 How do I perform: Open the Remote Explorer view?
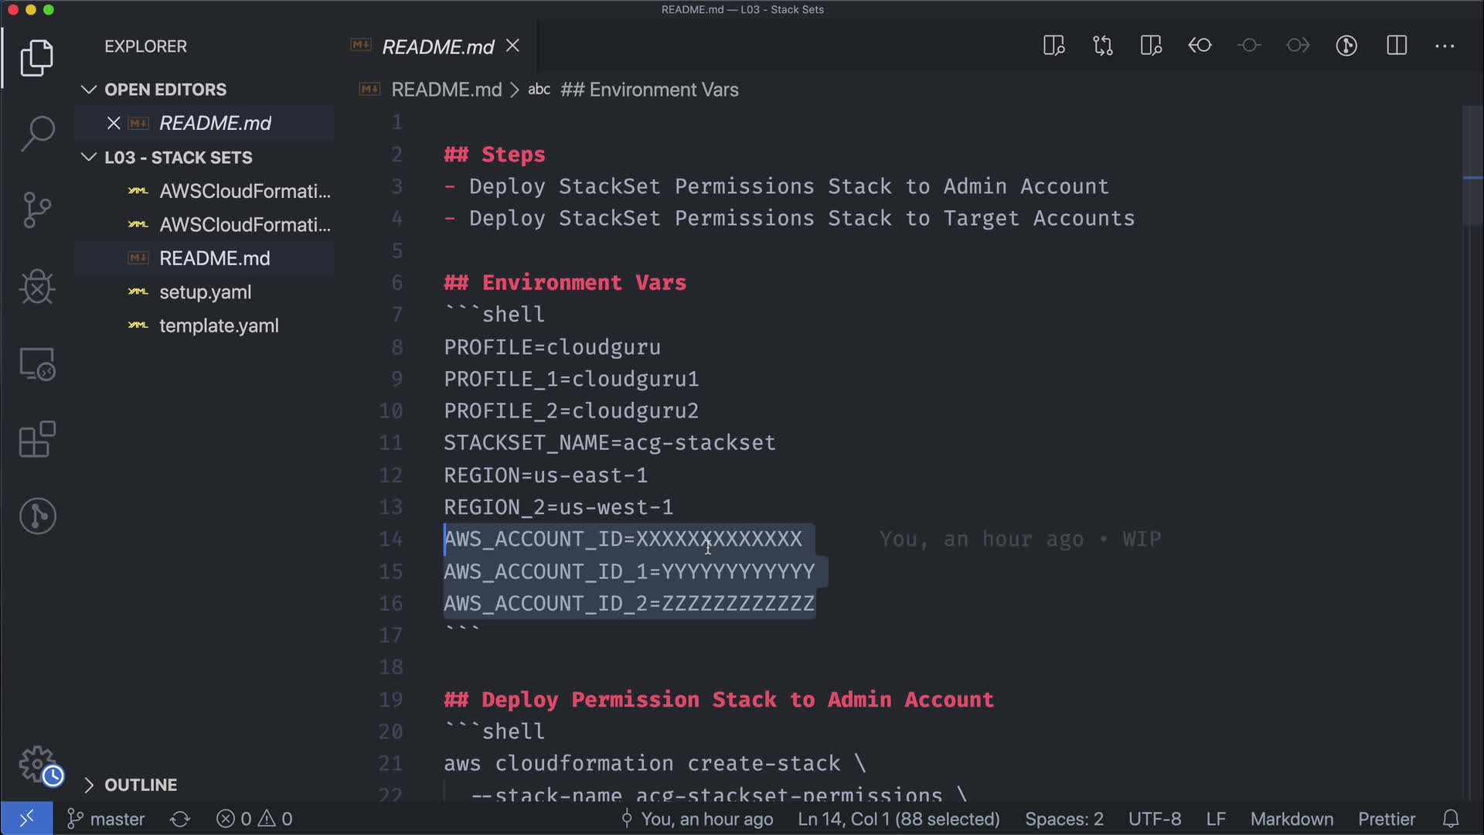tap(37, 363)
